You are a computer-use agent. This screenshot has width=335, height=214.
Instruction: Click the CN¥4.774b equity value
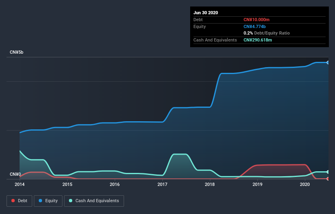255,26
